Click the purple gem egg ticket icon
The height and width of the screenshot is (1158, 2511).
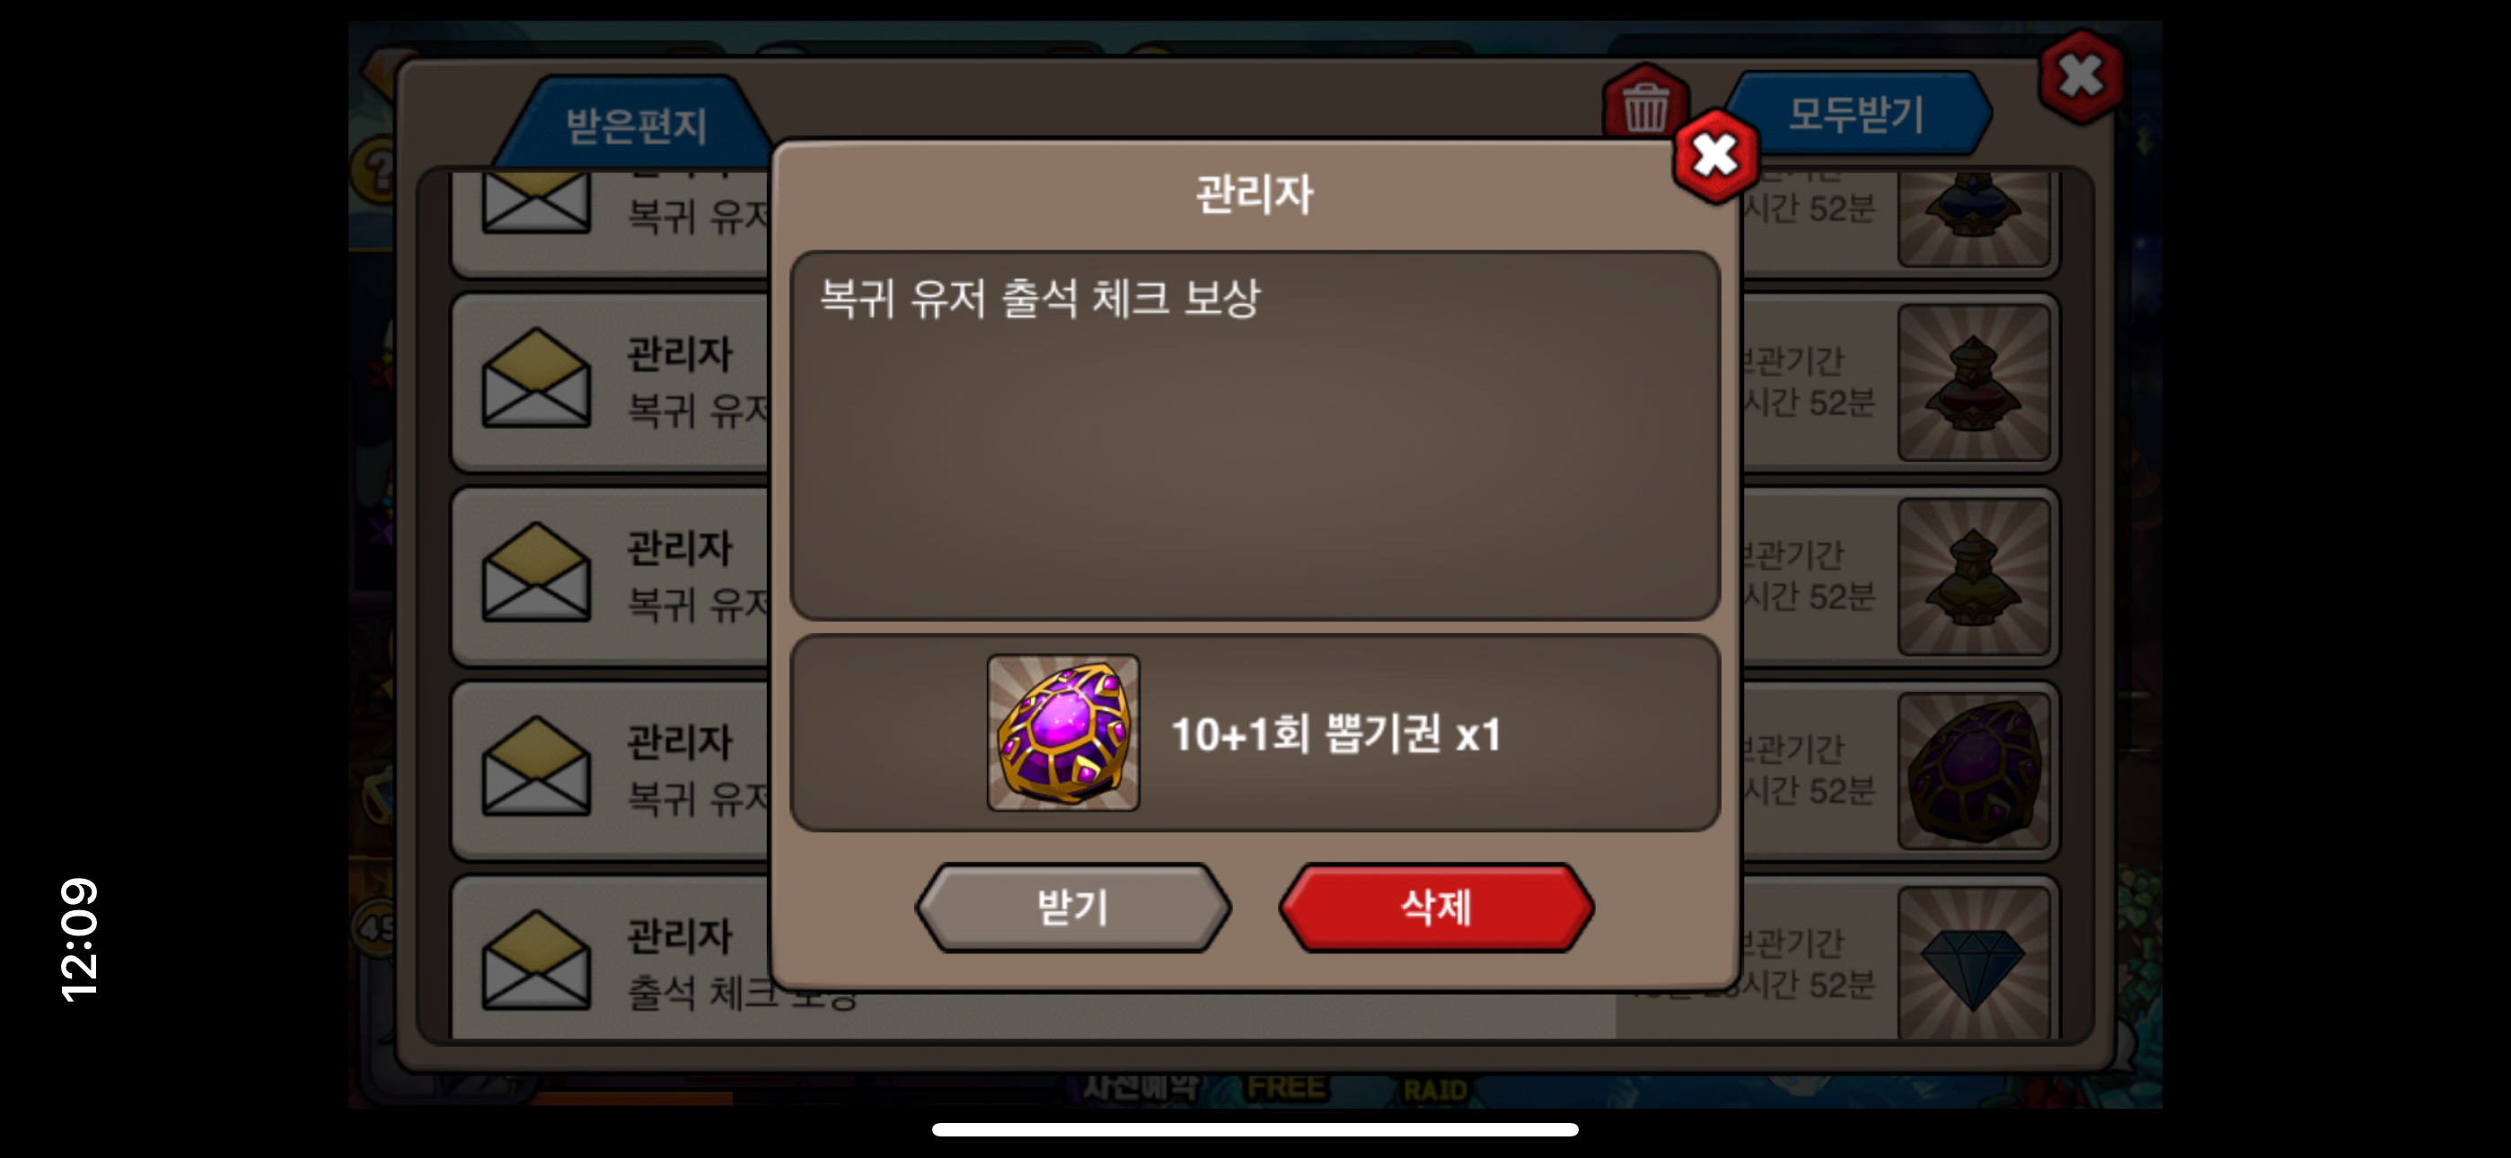[x=1062, y=732]
